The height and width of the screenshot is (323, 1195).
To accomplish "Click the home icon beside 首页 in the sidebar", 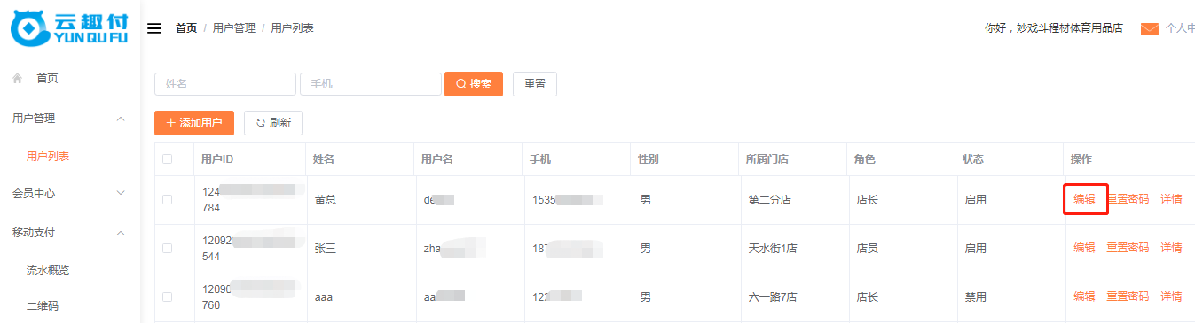I will pos(18,78).
